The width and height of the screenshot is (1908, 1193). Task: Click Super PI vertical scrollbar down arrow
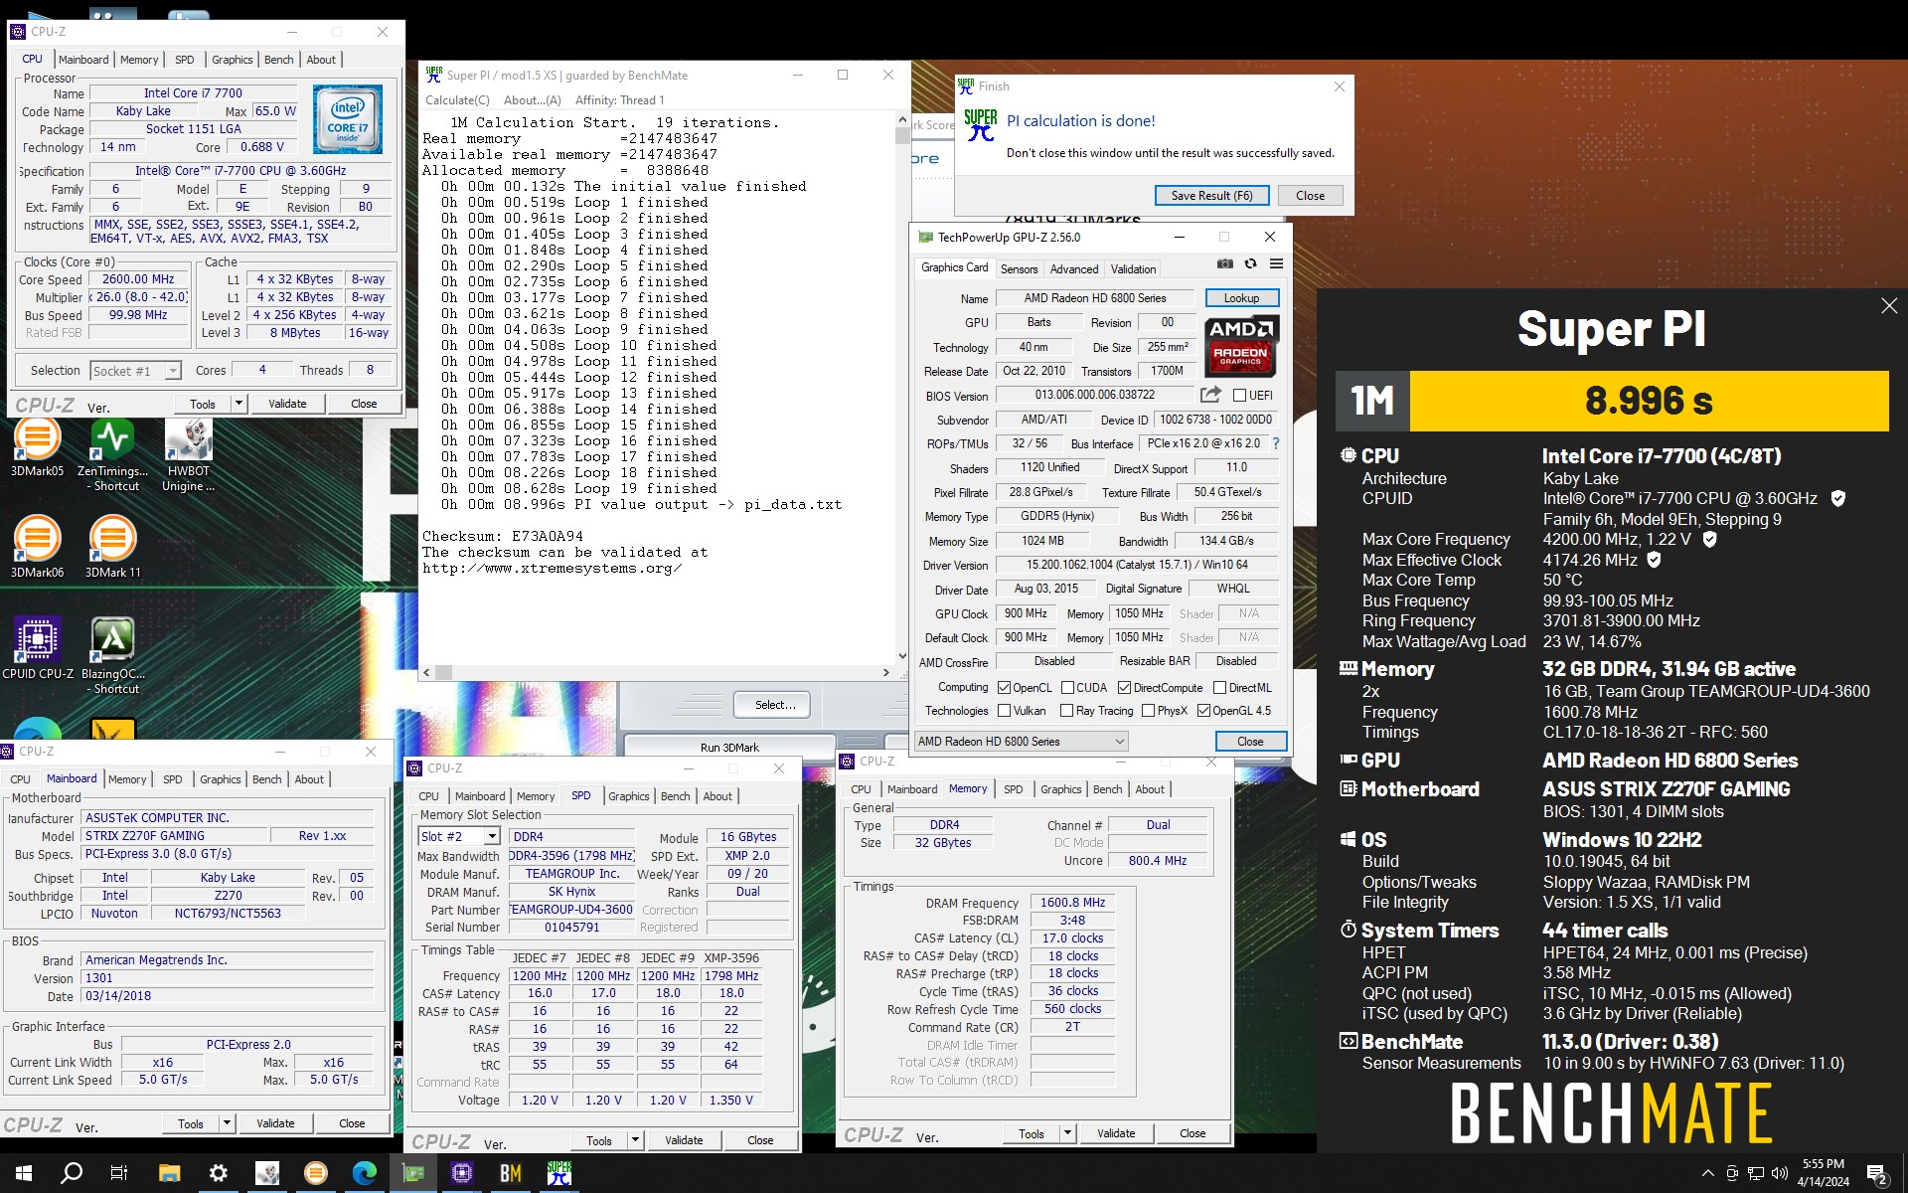coord(902,656)
